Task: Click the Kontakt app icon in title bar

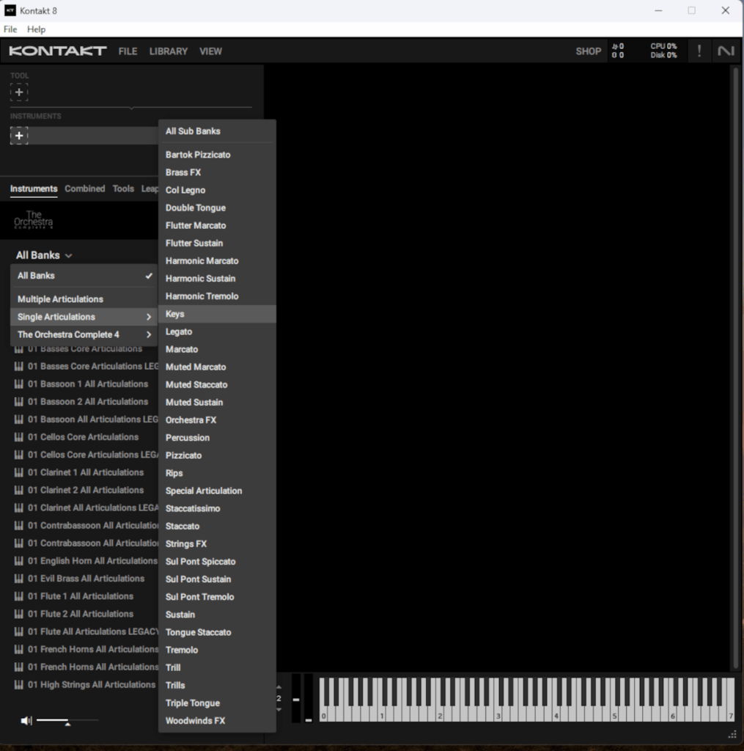Action: (x=10, y=10)
